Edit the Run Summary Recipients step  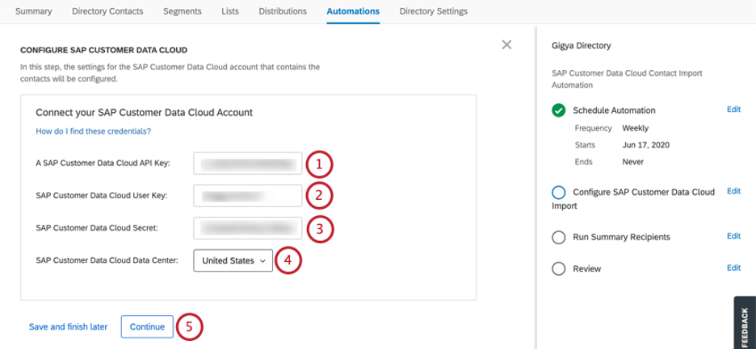733,236
